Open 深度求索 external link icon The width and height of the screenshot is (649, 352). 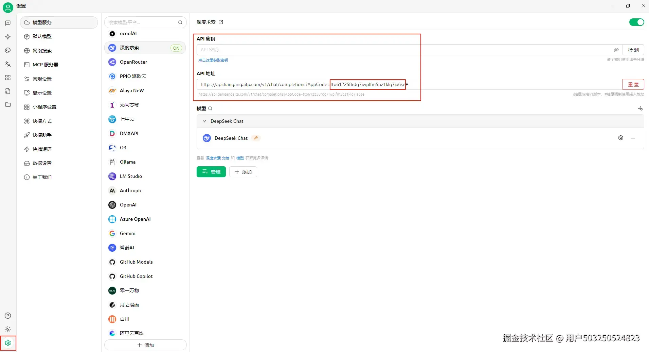pyautogui.click(x=221, y=22)
